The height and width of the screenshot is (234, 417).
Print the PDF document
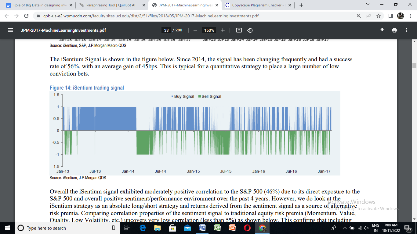point(394,30)
